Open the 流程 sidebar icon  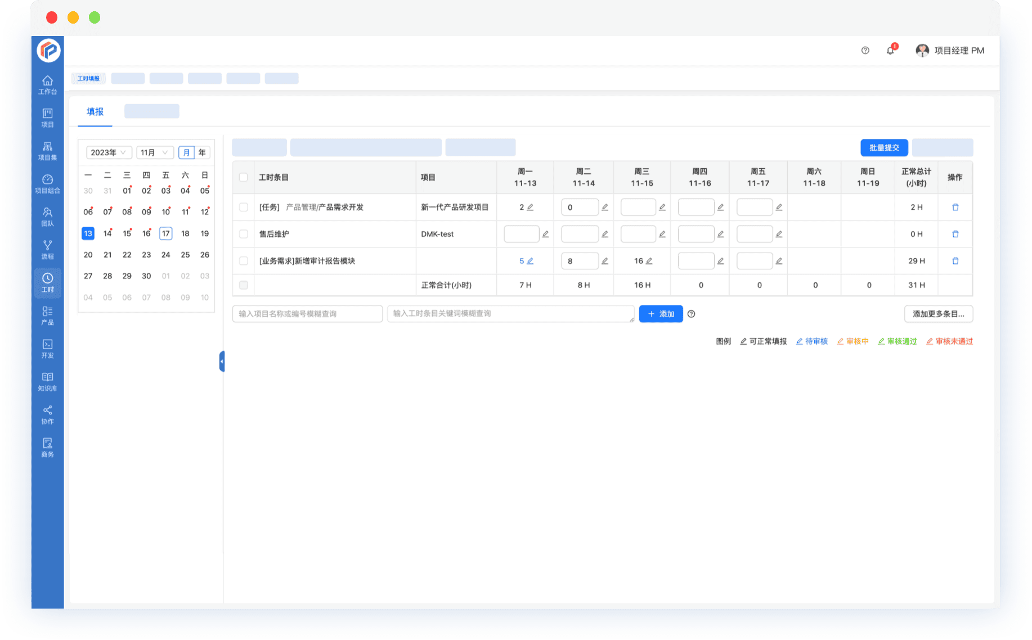[47, 250]
